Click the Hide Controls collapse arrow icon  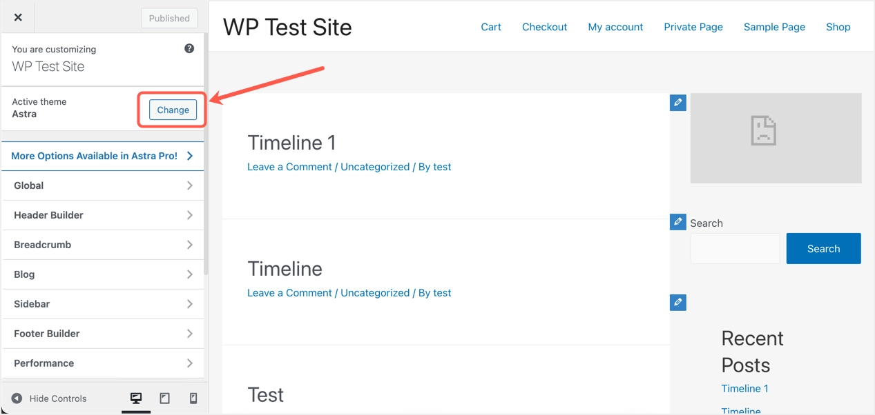point(17,398)
